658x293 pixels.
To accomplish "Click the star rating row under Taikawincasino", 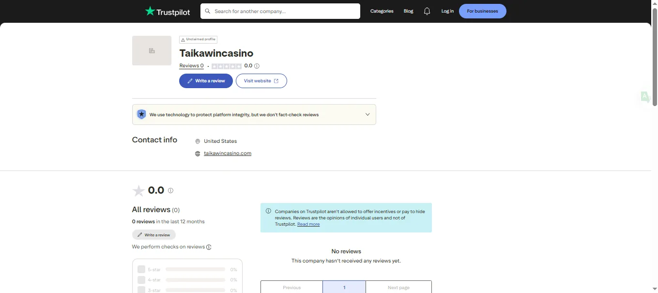I will point(227,66).
